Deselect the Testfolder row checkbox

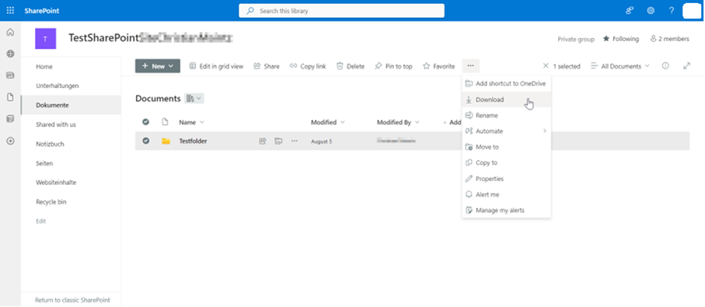145,141
